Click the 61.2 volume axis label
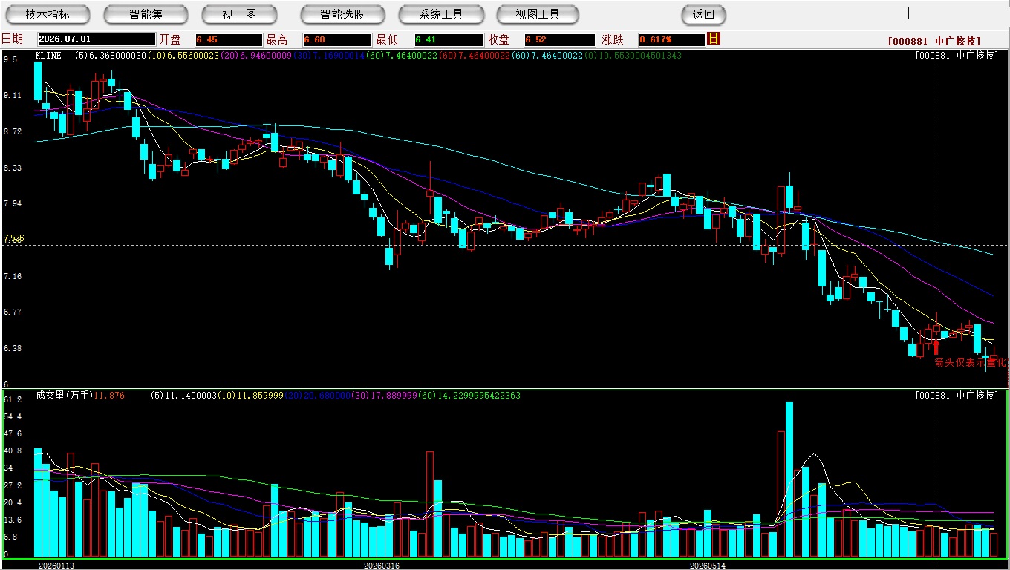 point(13,399)
